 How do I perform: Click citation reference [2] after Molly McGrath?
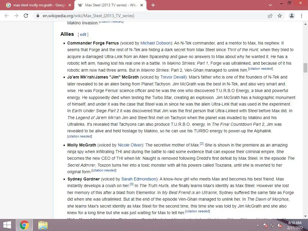(202, 144)
